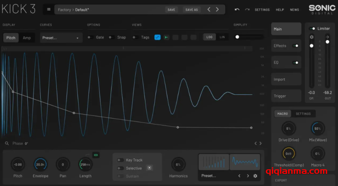Image resolution: width=338 pixels, height=186 pixels.
Task: Click the undo arrow icon
Action: tap(237, 9)
